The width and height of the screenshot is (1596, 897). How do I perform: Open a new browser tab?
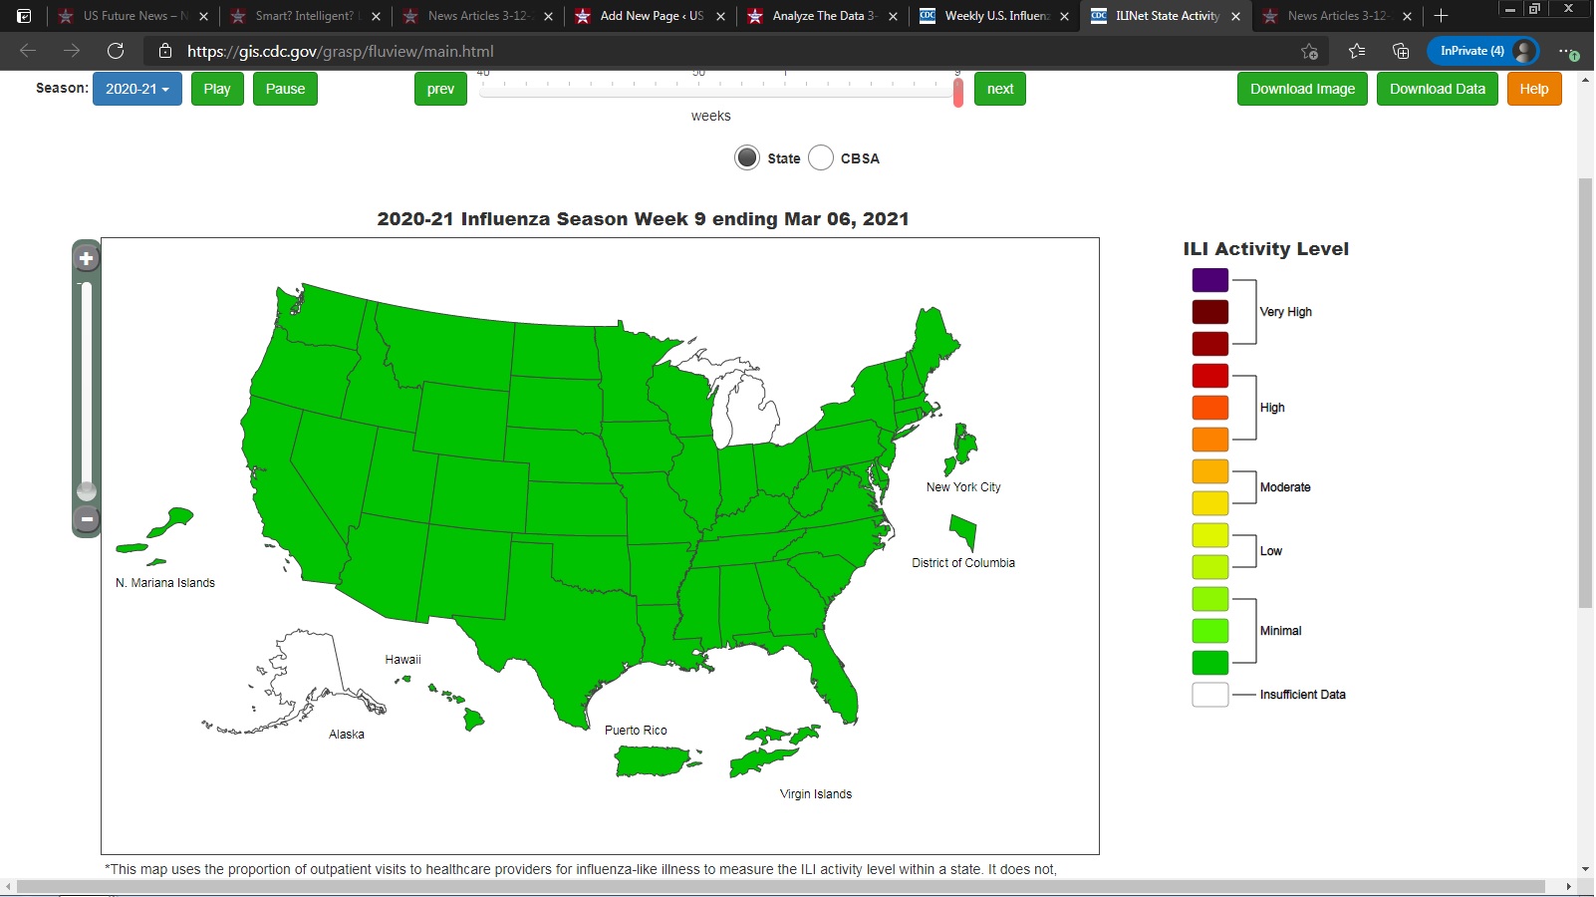click(x=1441, y=16)
